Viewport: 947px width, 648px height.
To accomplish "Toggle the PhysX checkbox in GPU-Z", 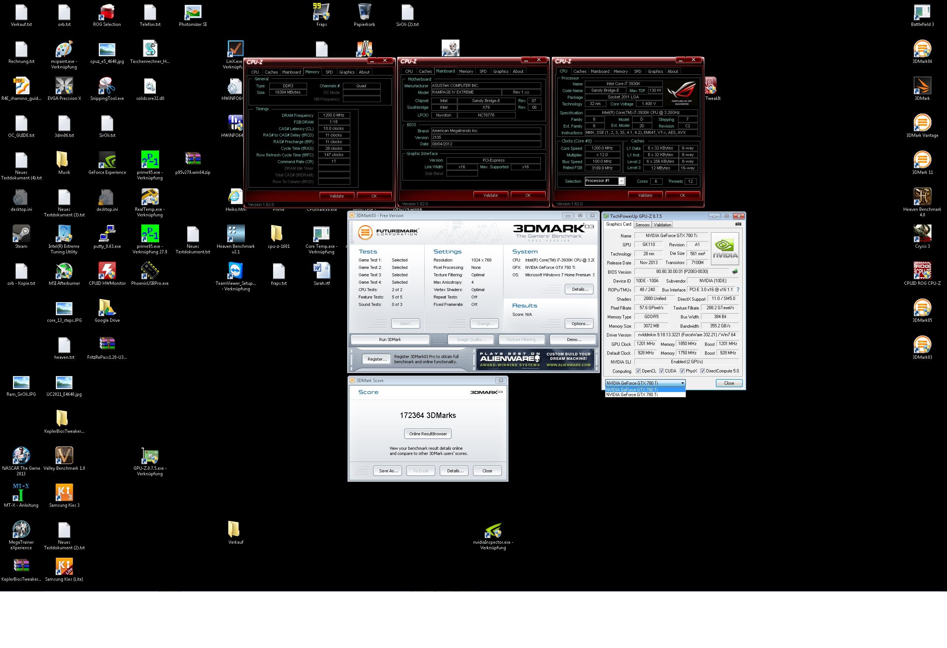I will pyautogui.click(x=682, y=371).
